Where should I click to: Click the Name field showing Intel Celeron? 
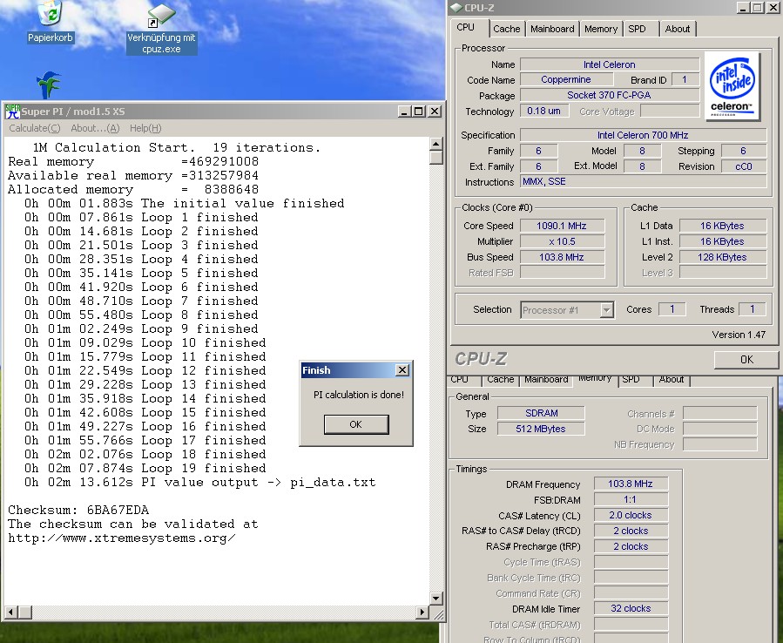pyautogui.click(x=609, y=64)
